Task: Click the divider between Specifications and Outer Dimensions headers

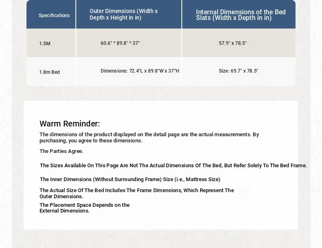Action: 76,15
